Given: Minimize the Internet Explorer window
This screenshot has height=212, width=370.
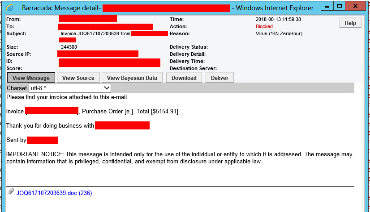Looking at the screenshot, I should 327,6.
